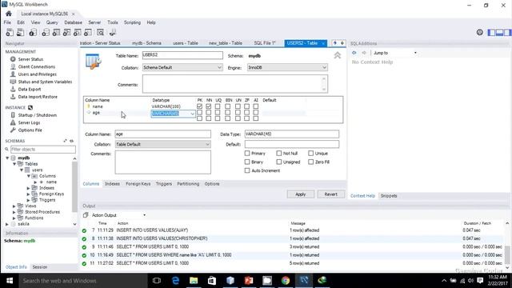This screenshot has width=512, height=288.
Task: Check UQ checkbox for age column
Action: coord(218,112)
